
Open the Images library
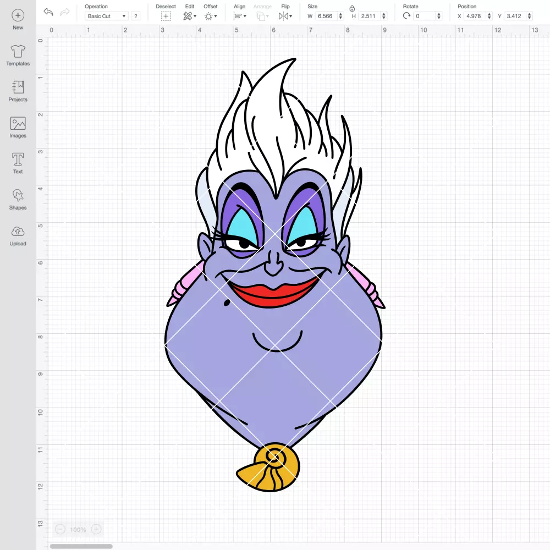pyautogui.click(x=18, y=128)
